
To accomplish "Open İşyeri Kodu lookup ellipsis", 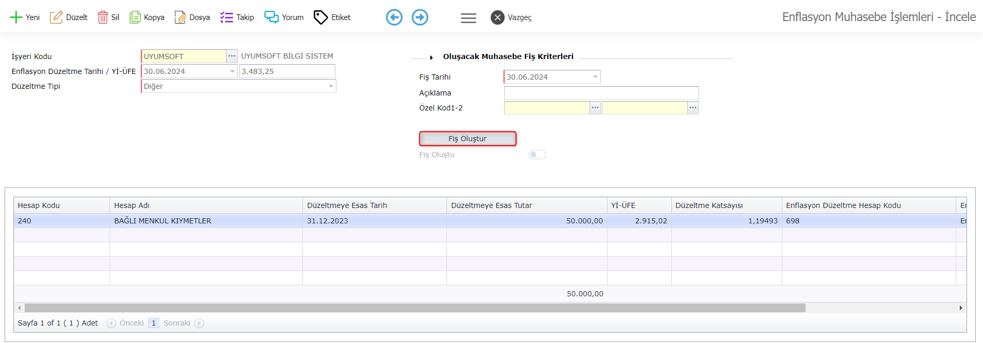I will (x=232, y=56).
